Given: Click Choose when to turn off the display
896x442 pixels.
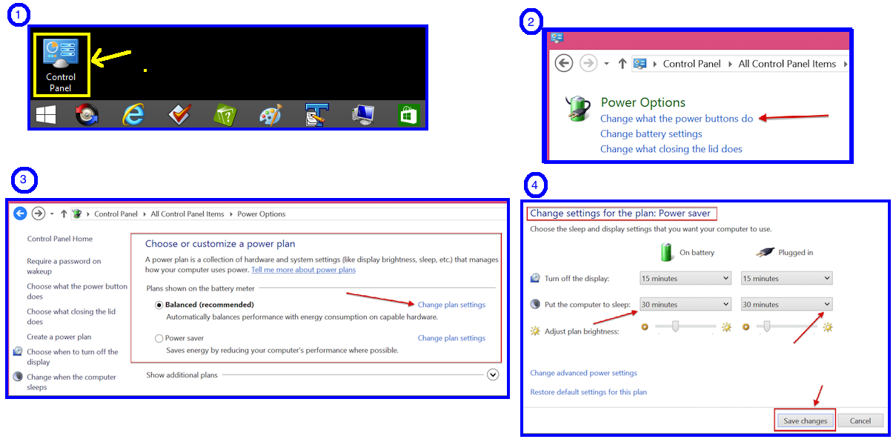Looking at the screenshot, I should 73,357.
